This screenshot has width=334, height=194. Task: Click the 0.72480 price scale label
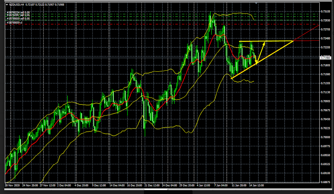(x=325, y=39)
